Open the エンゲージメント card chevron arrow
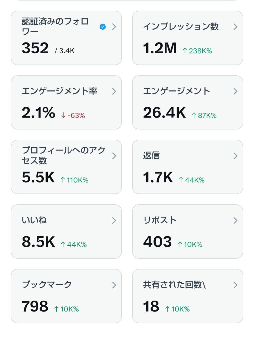254x338 pixels. pyautogui.click(x=235, y=91)
